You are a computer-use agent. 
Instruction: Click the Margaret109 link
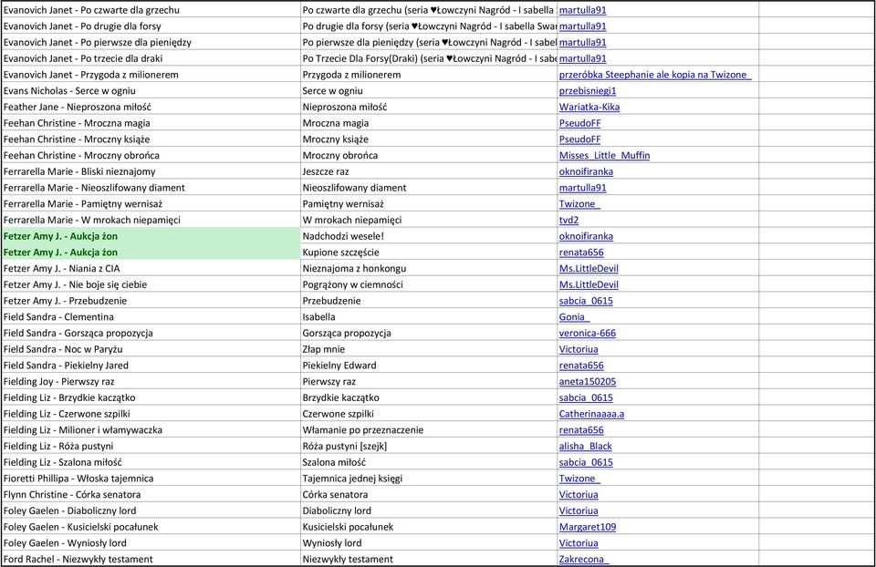(x=587, y=527)
